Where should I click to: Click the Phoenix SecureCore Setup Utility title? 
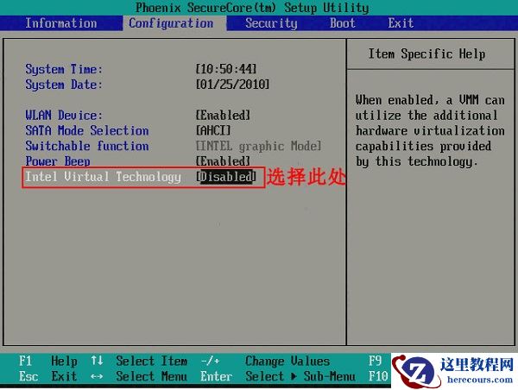click(252, 7)
